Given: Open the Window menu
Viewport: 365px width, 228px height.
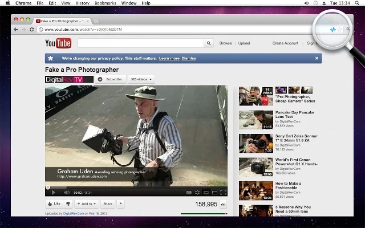Looking at the screenshot, I should coord(129,3).
